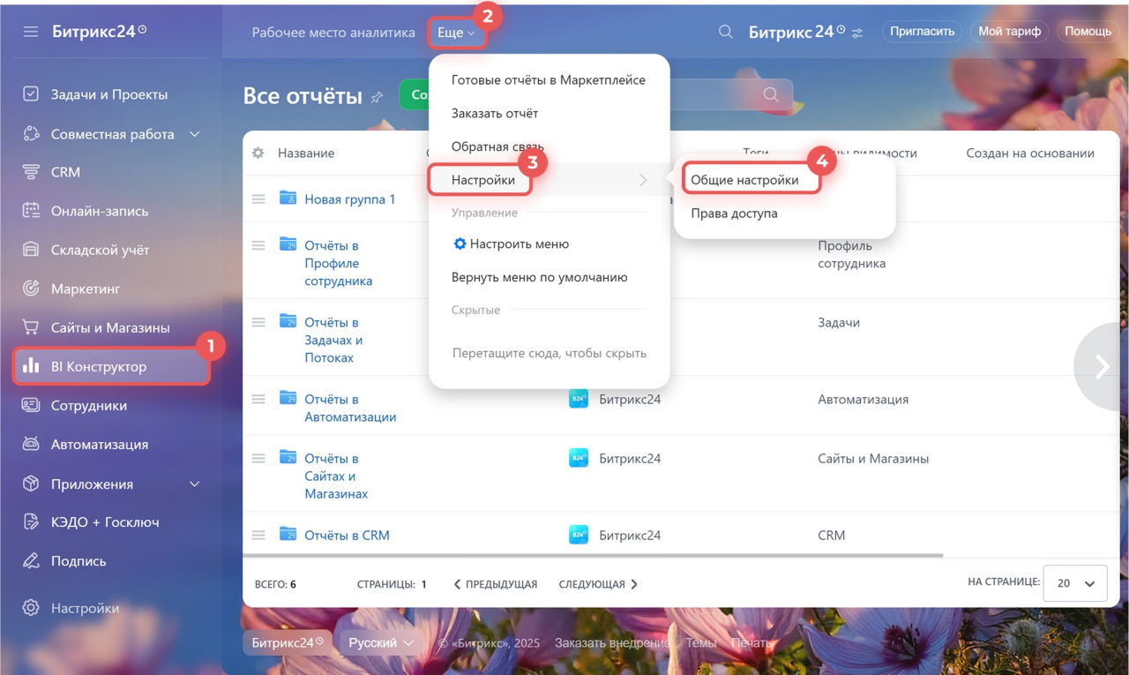Screen dimensions: 1129x675
Task: Open Задачи и Проекты sidebar icon
Action: 31,94
